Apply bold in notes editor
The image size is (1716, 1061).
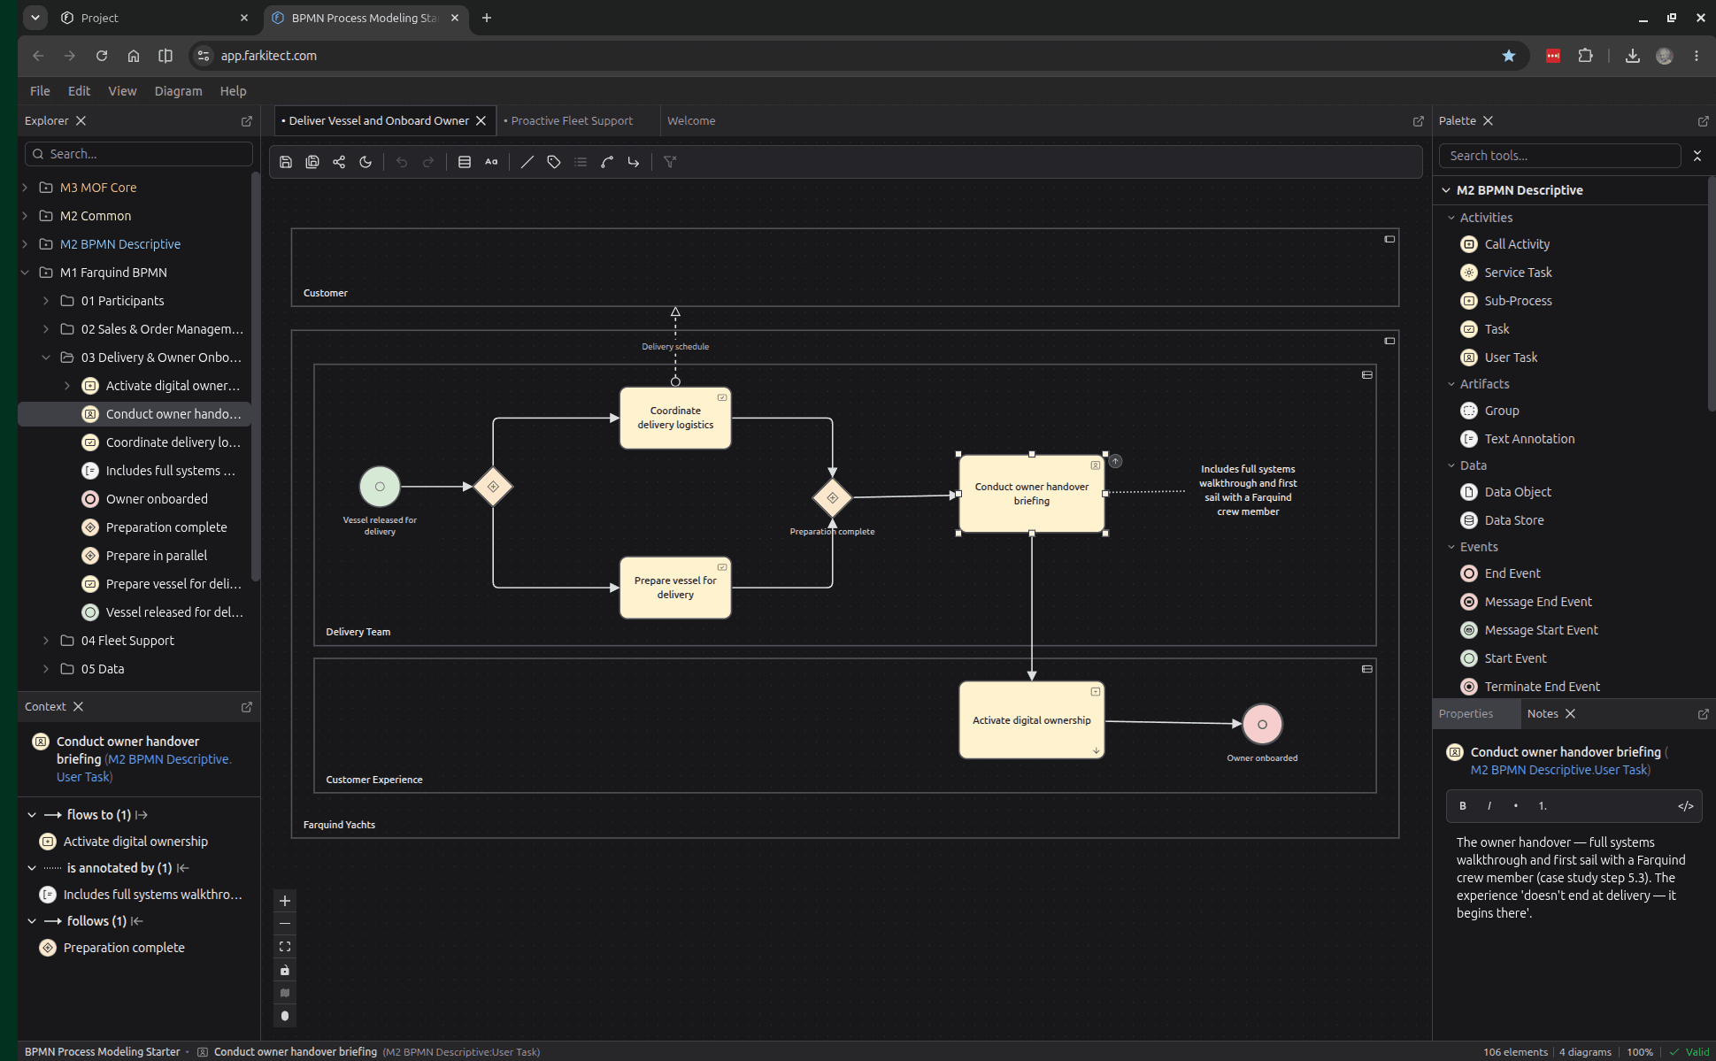(1463, 806)
